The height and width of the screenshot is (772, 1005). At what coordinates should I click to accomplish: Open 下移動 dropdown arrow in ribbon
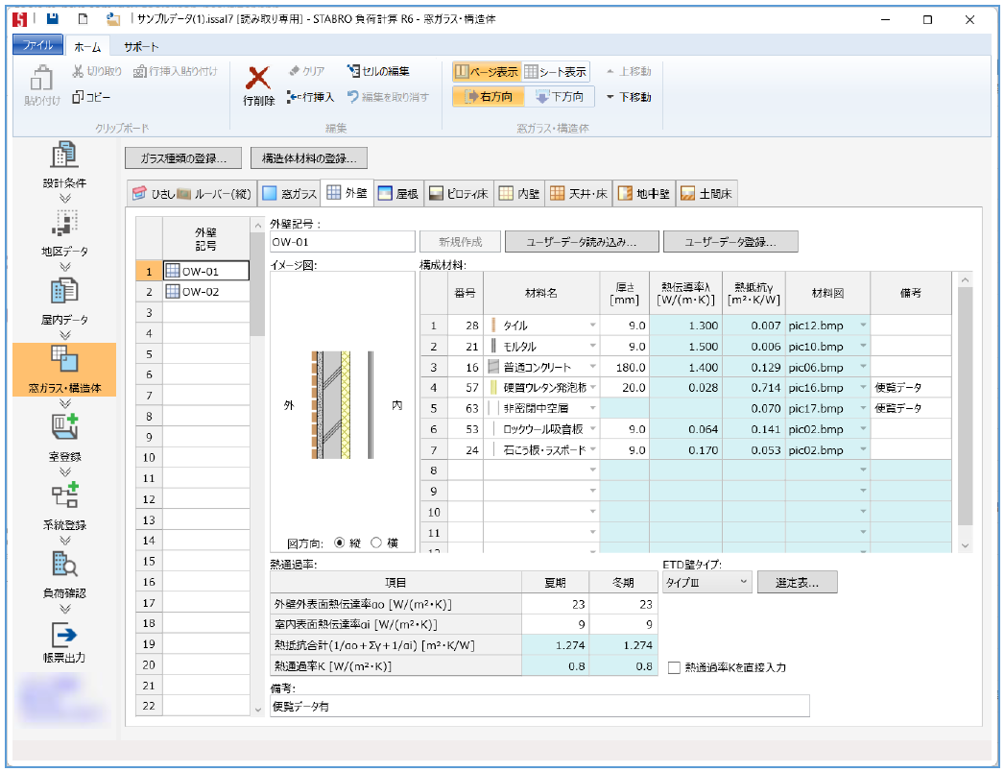point(610,97)
